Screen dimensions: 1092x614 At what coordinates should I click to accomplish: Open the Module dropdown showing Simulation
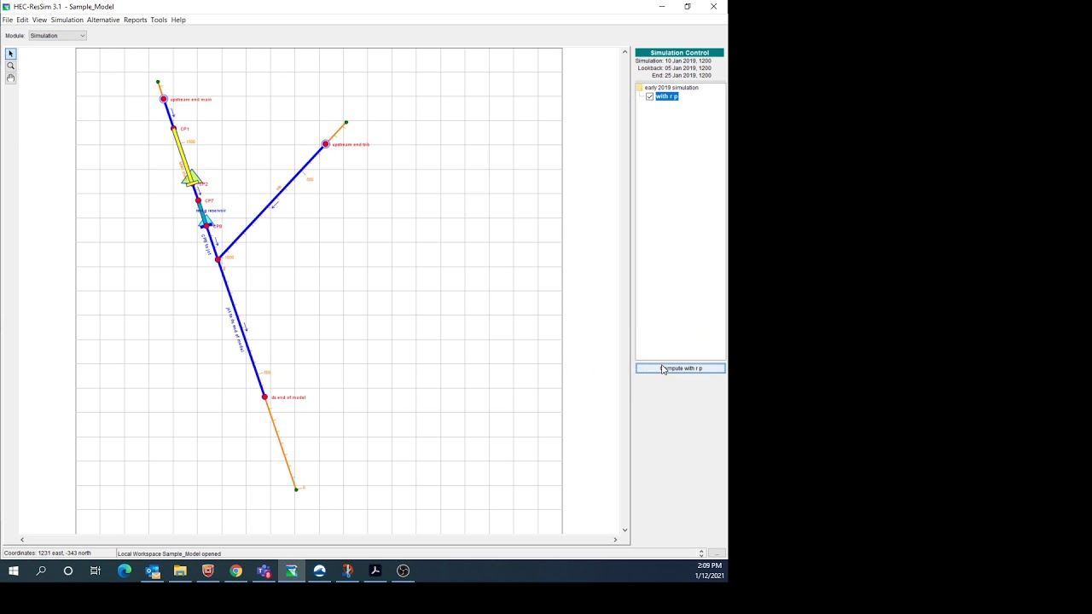click(58, 36)
